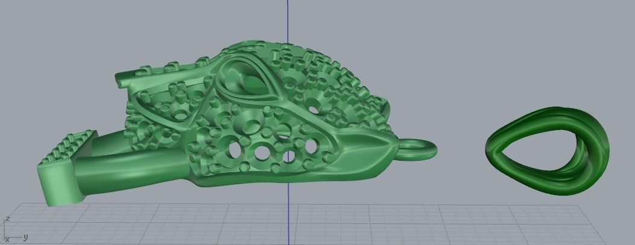Click the world axes icon in viewport corner
This screenshot has width=635, height=245.
pyautogui.click(x=14, y=231)
